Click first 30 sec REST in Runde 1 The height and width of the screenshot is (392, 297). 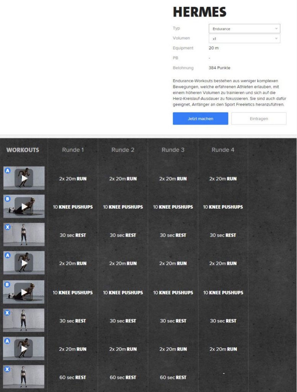(x=73, y=235)
